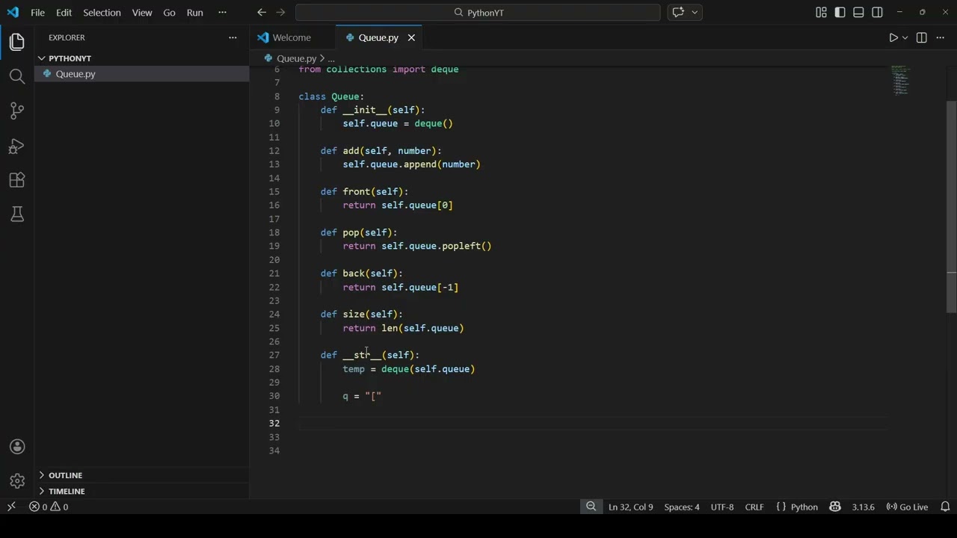Go to line via Ln 32, Col 9

tap(631, 507)
